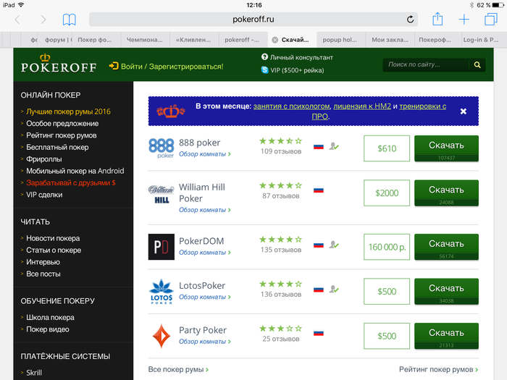
Task: Tap the Safari forward arrow
Action: click(43, 20)
